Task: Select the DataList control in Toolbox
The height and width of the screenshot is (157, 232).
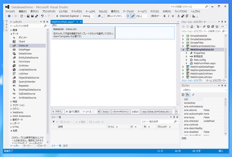Action: click(28, 45)
